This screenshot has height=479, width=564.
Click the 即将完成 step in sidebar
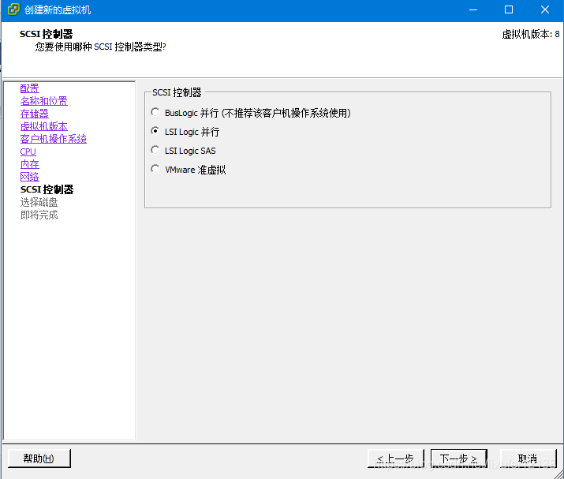click(39, 215)
